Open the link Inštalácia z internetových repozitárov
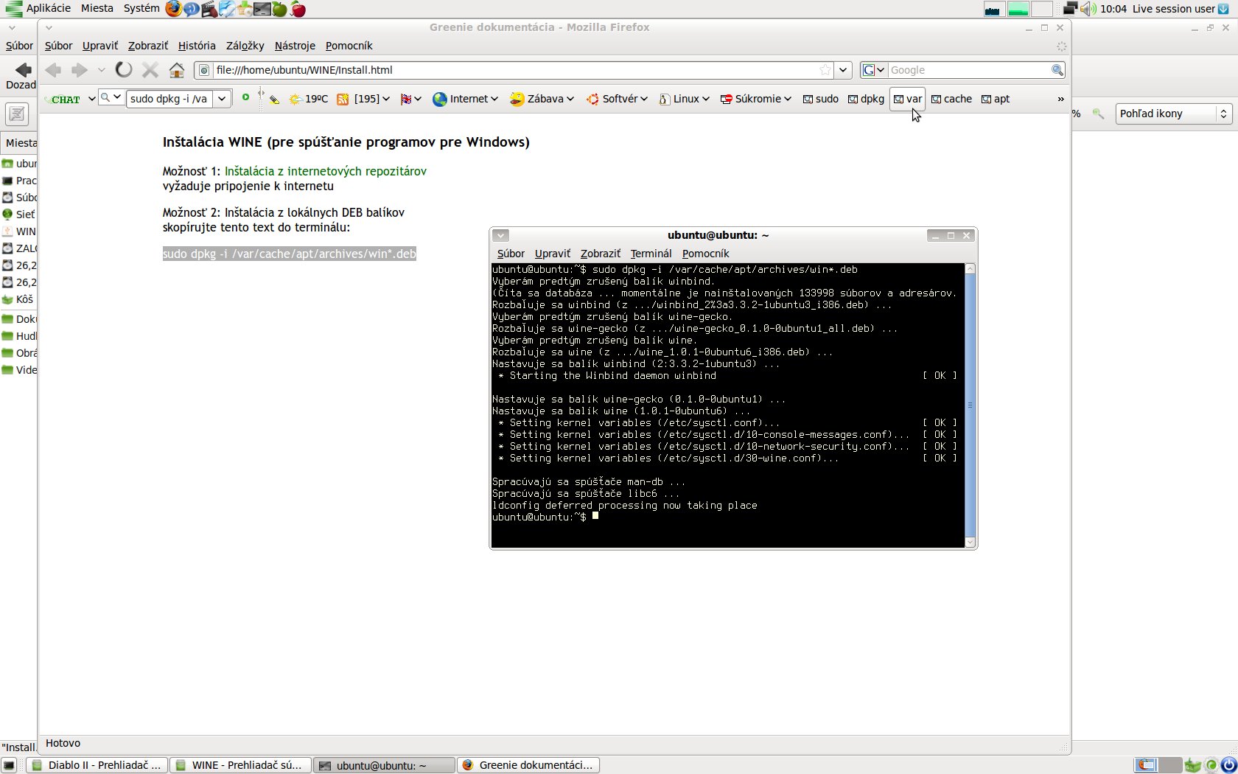1238x774 pixels. (325, 171)
